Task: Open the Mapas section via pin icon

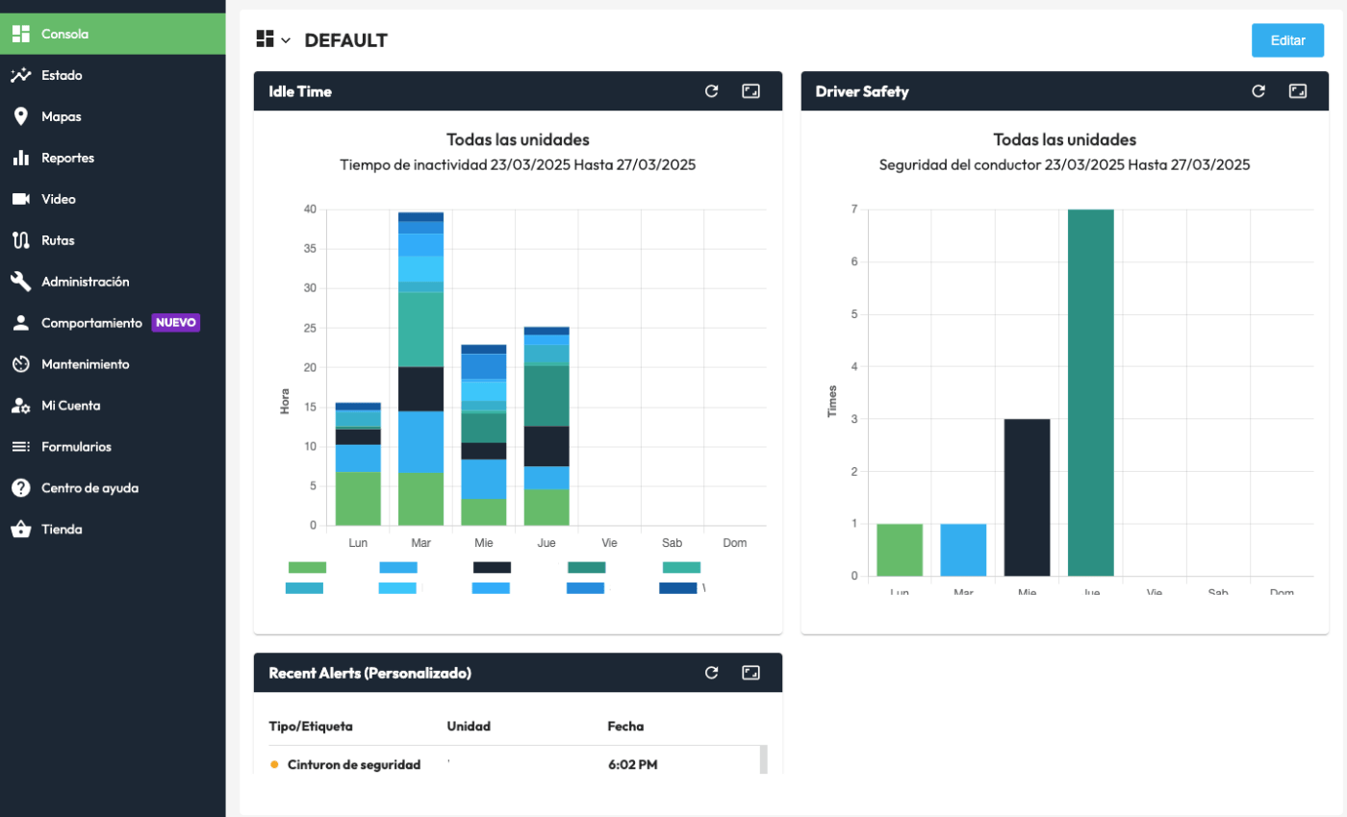Action: tap(20, 116)
